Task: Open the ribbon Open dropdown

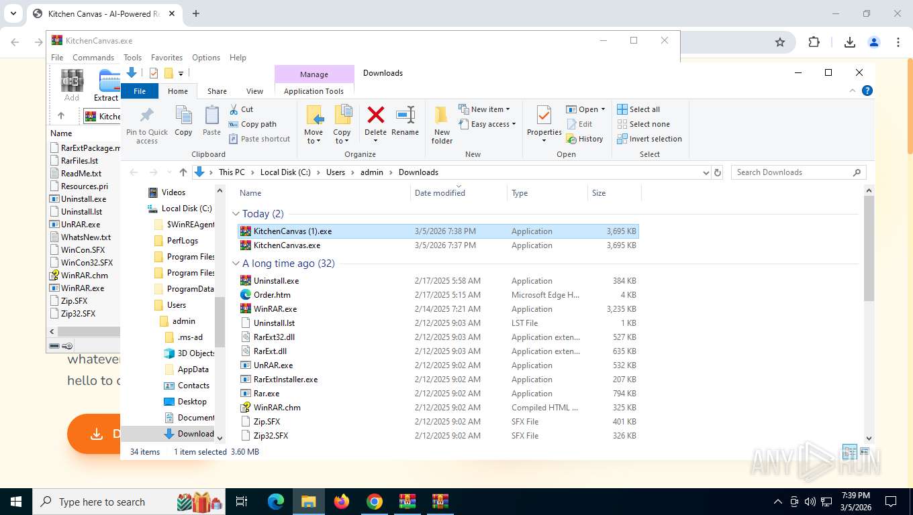Action: pos(585,109)
